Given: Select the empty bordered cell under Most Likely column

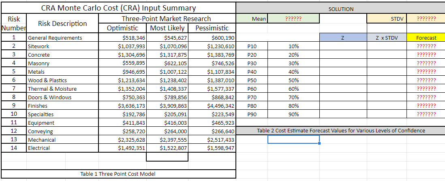Looking at the screenshot, I should [x=167, y=157].
